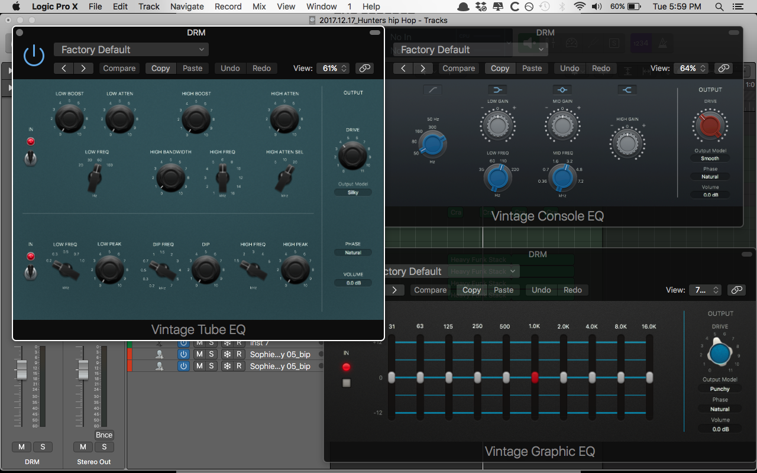Screen dimensions: 757x473
Task: Click the DRIVE knob in Vintage Tube EQ
Action: tap(352, 155)
